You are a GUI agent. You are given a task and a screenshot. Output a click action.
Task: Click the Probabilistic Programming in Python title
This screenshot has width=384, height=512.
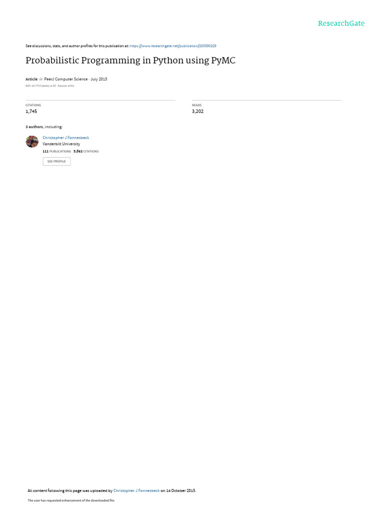pyautogui.click(x=130, y=60)
